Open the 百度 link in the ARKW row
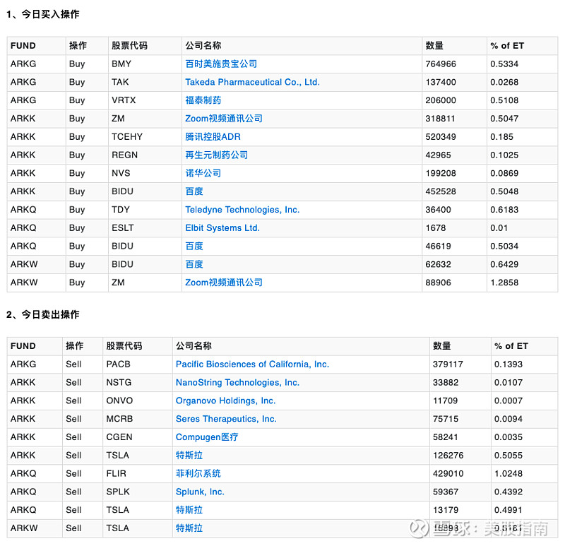The image size is (565, 546). tap(194, 264)
